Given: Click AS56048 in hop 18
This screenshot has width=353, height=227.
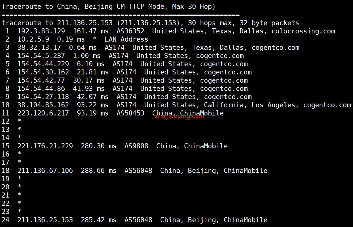Looking at the screenshot, I should 138,171.
